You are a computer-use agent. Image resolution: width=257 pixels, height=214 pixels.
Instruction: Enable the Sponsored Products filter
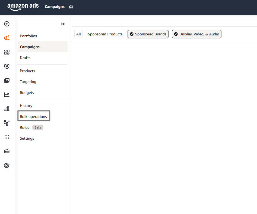[x=105, y=34]
